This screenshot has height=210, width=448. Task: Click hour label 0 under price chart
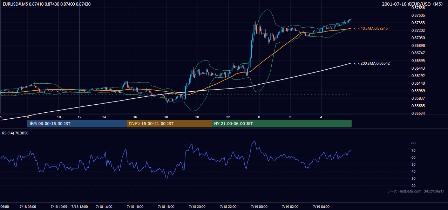pyautogui.click(x=259, y=117)
